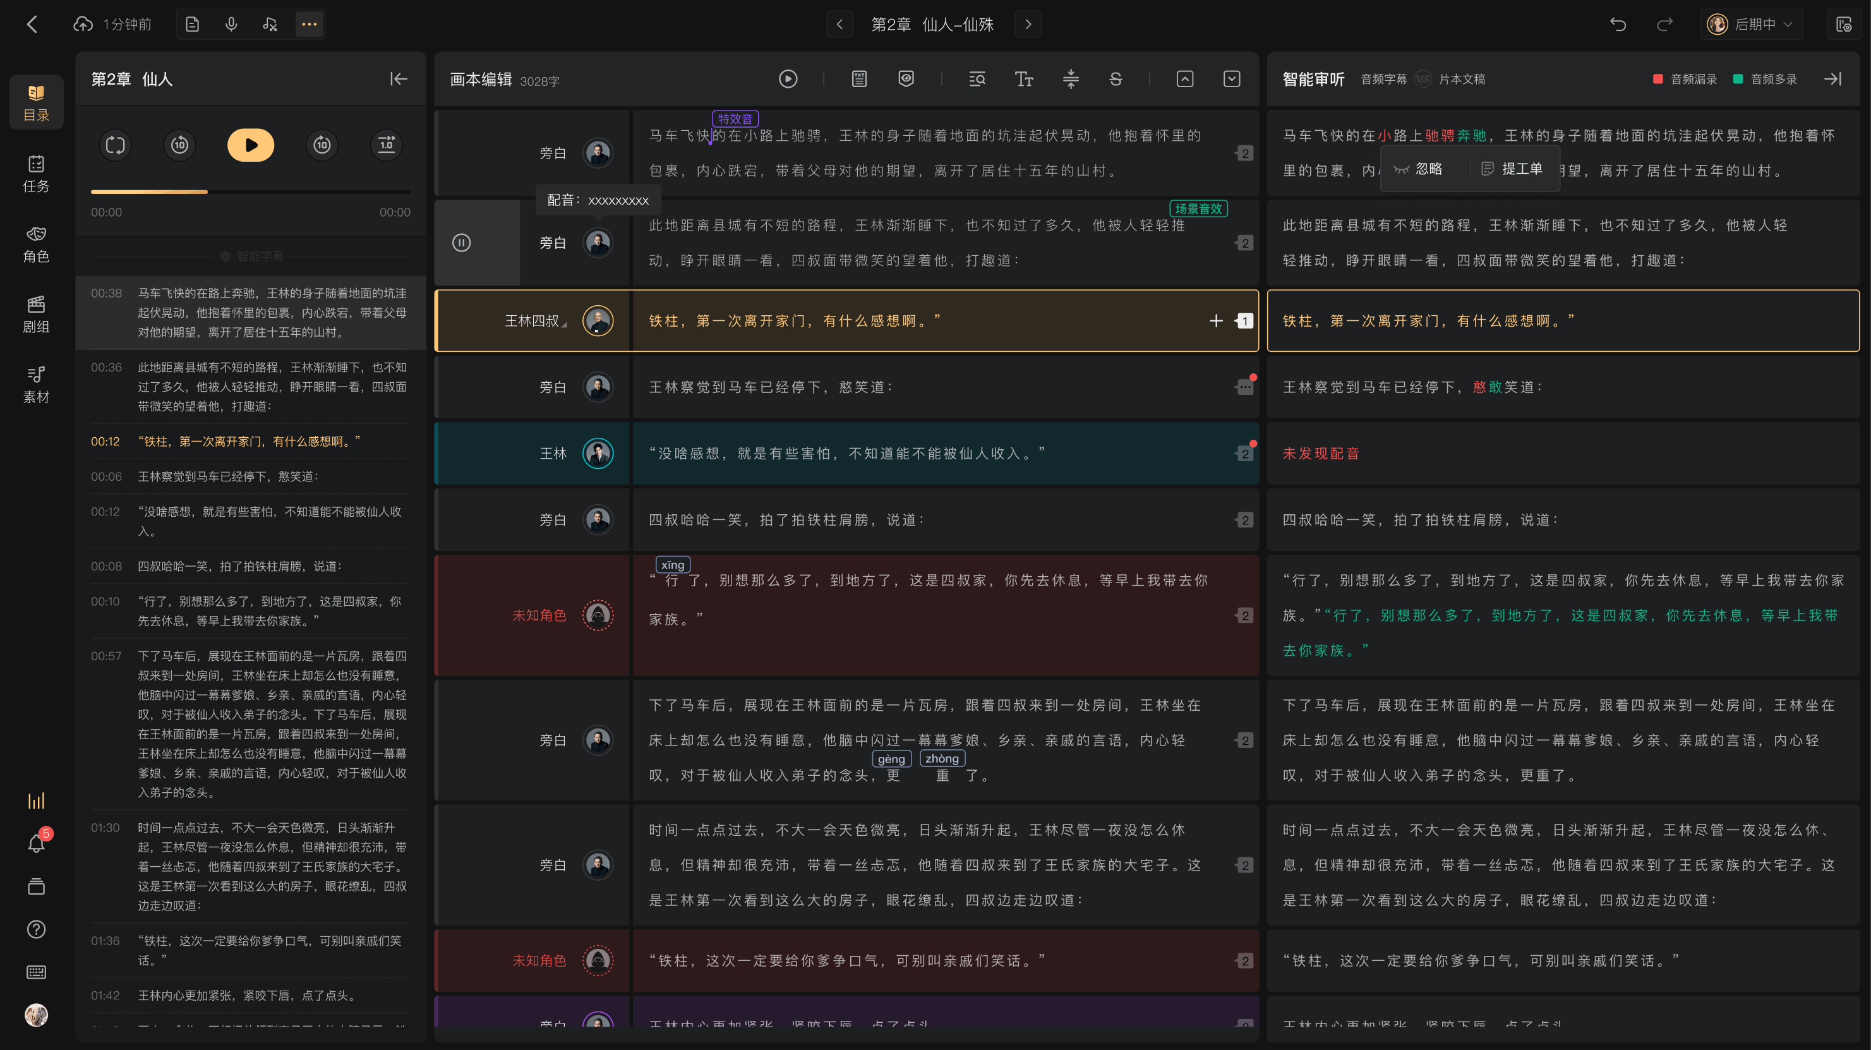Click the top-right panel layout icon
Image resolution: width=1871 pixels, height=1050 pixels.
click(1843, 24)
